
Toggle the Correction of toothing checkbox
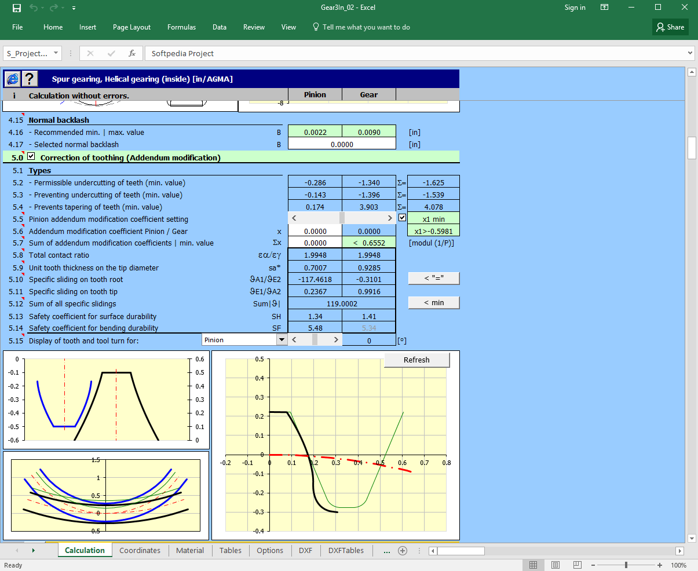coord(31,156)
